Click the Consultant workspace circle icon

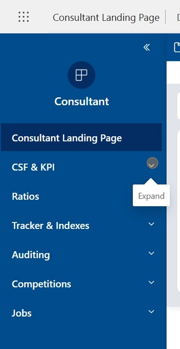pyautogui.click(x=81, y=75)
